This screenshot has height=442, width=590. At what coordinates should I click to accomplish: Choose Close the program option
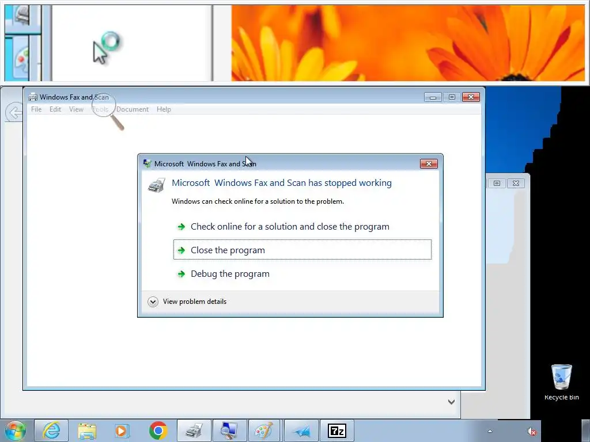[x=302, y=250]
